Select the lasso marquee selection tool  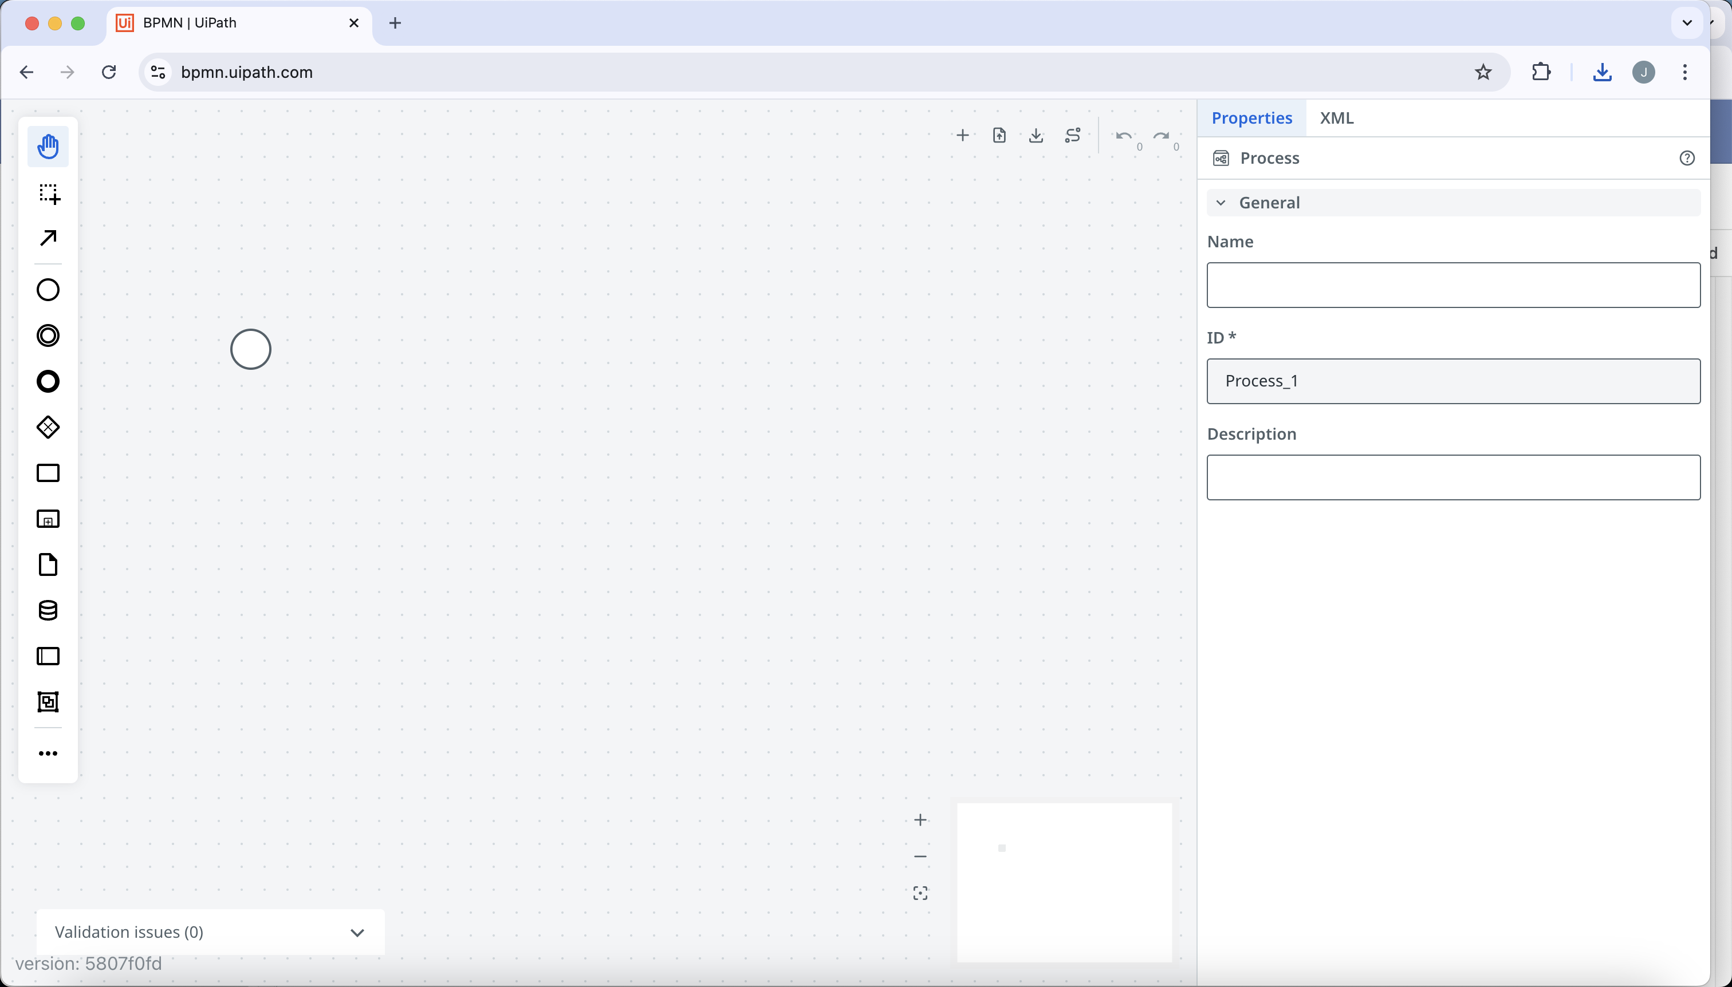[x=48, y=193]
